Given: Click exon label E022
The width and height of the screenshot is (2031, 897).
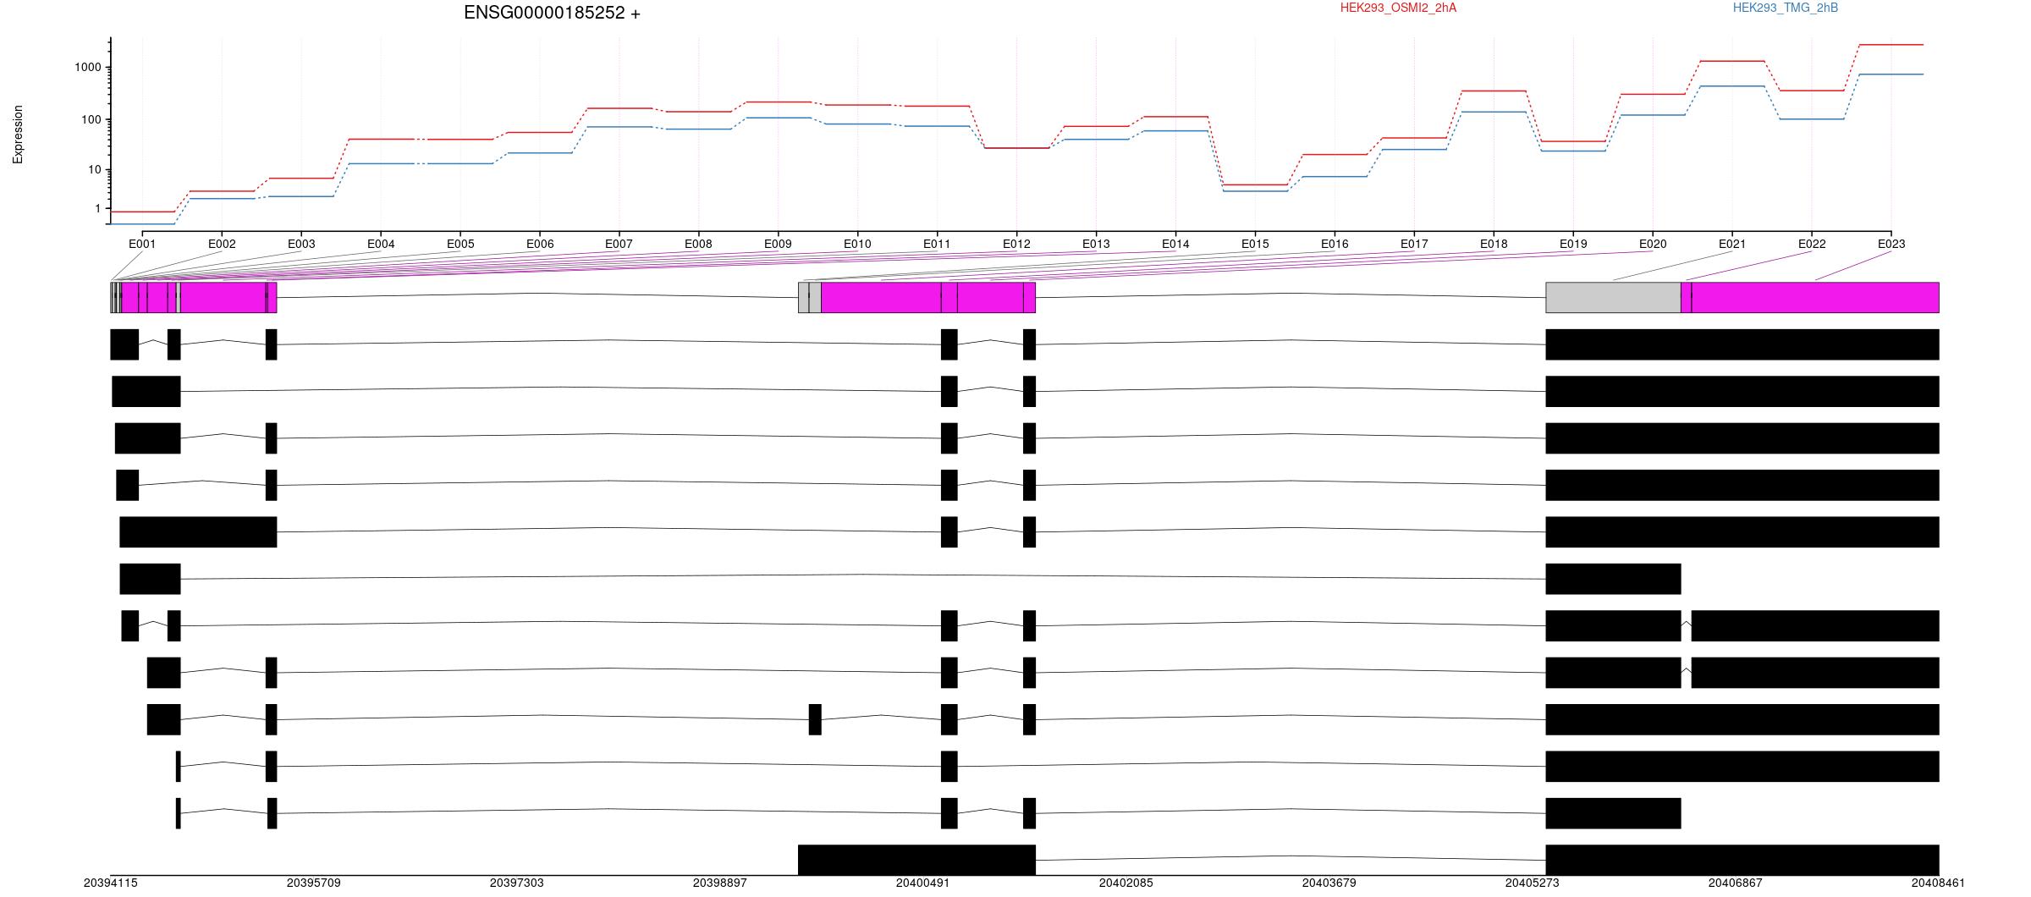Looking at the screenshot, I should [x=1812, y=244].
